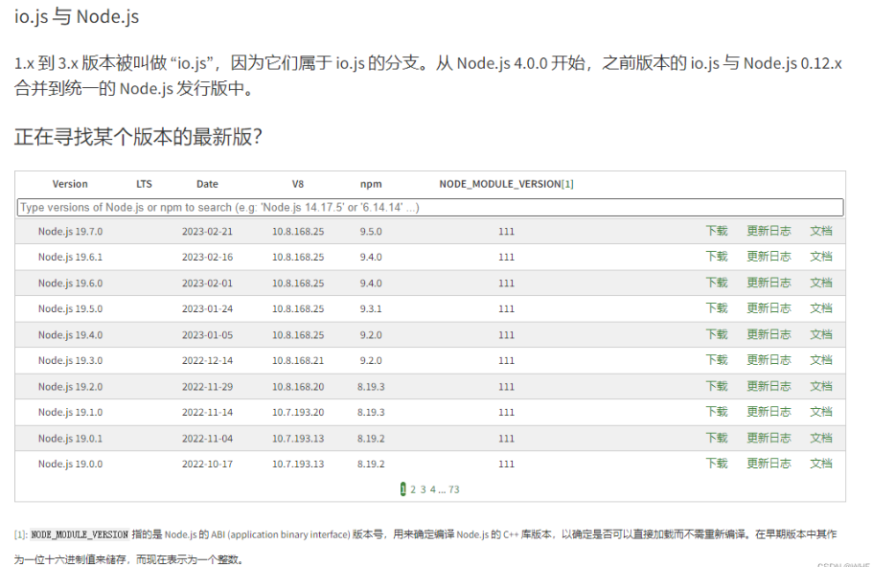Open changelog for Node.js 19.6.0
The height and width of the screenshot is (567, 872).
[769, 283]
